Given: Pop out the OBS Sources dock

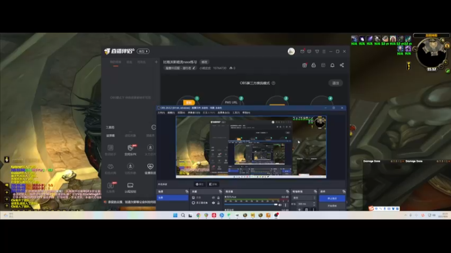Looking at the screenshot, I should [220, 192].
